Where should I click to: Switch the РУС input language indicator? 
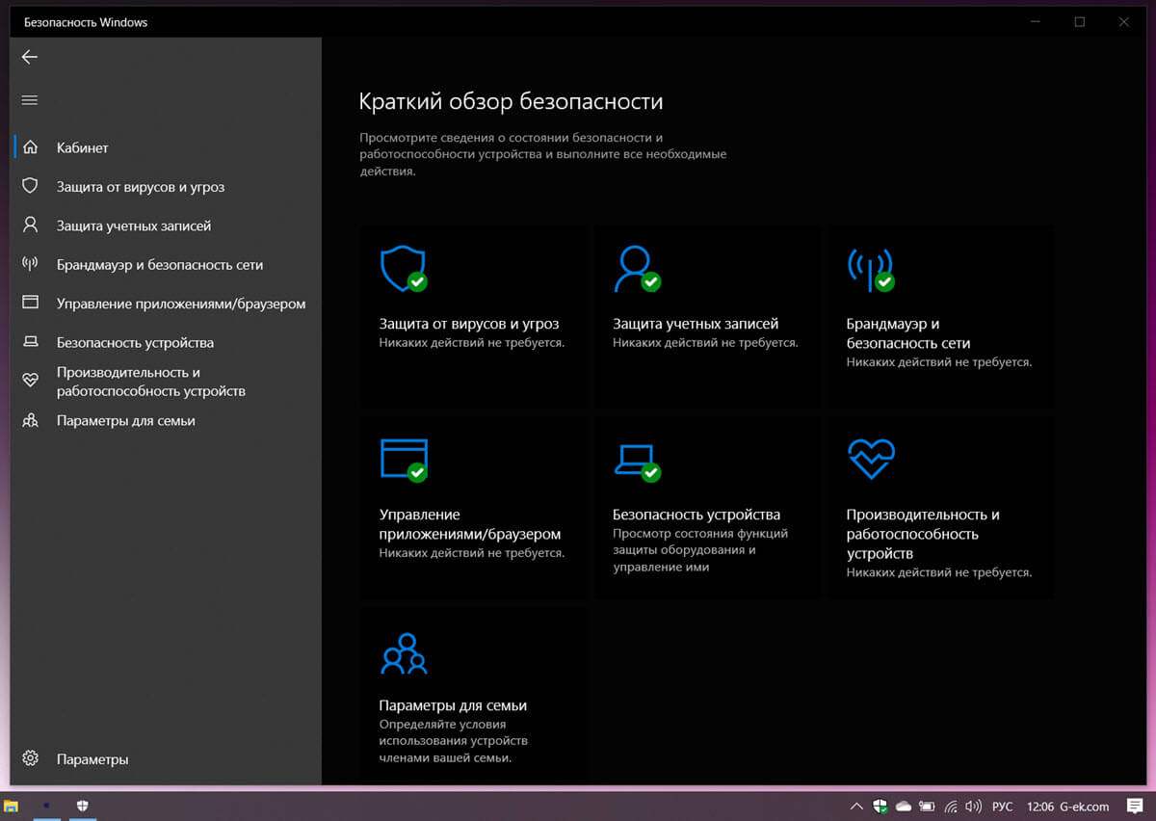[x=1004, y=807]
